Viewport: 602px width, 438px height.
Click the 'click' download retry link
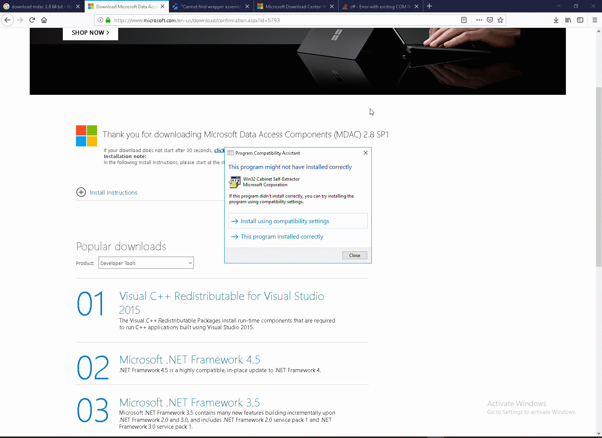(219, 150)
